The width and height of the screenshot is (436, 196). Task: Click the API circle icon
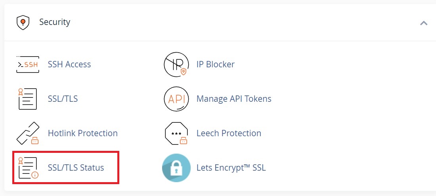point(176,99)
